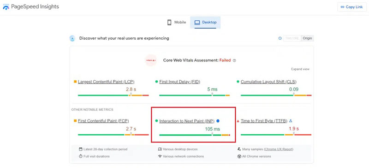Click Various desktop devices text
369x168 pixels.
tap(180, 149)
